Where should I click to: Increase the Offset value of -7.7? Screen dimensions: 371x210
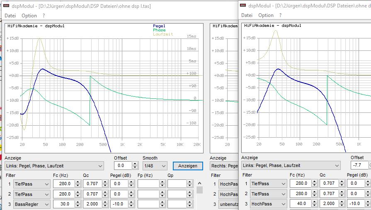pos(371,164)
